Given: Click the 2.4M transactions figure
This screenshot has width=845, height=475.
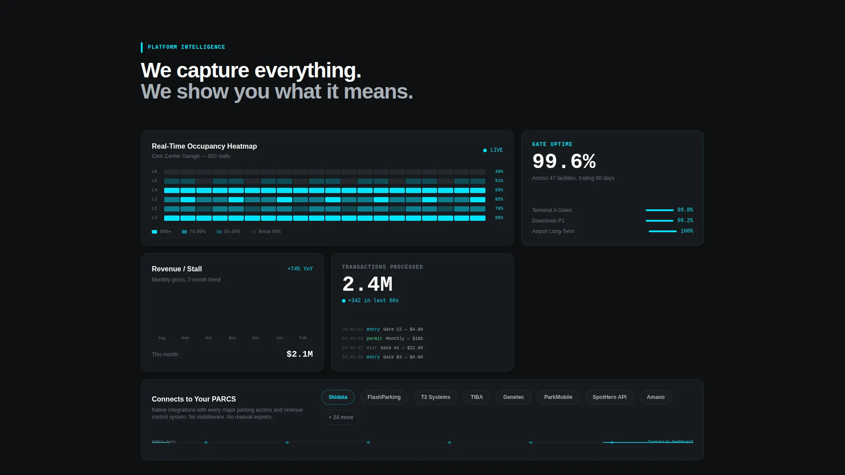Looking at the screenshot, I should [x=367, y=284].
